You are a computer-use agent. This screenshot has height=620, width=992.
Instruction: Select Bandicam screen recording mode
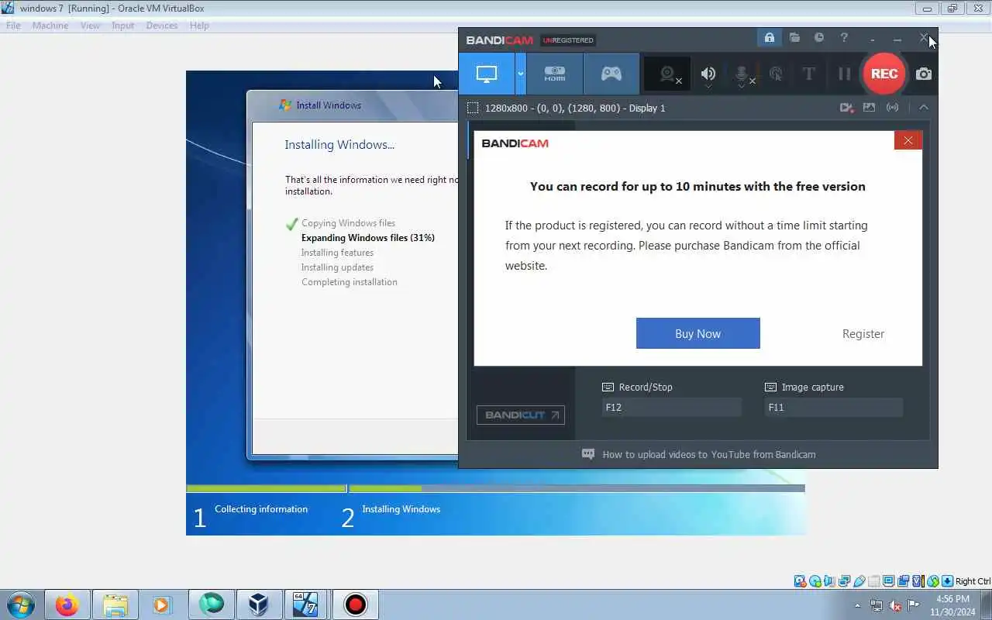[487, 74]
